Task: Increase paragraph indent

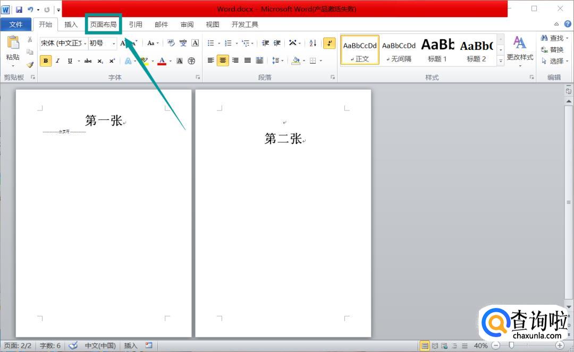Action: point(277,43)
